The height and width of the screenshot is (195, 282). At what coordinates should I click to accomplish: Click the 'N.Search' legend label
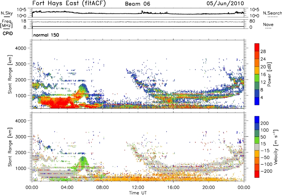272,13
